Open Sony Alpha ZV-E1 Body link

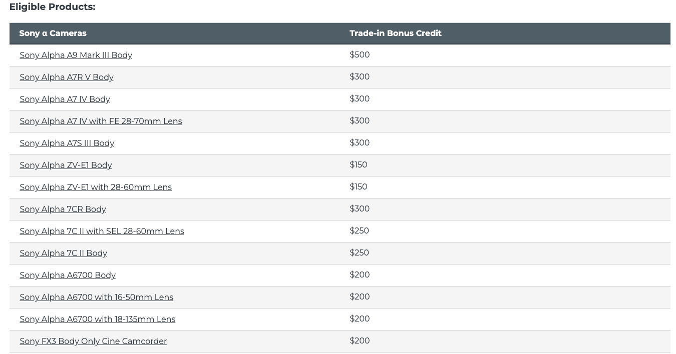click(66, 165)
